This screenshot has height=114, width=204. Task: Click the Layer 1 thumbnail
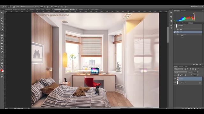(x=178, y=79)
